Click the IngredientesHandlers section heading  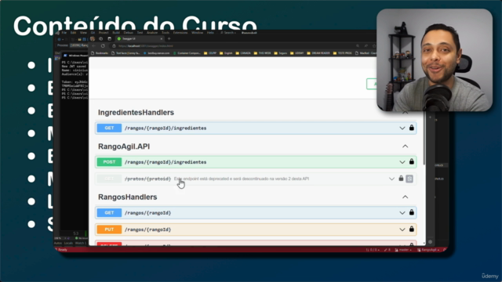pos(136,113)
